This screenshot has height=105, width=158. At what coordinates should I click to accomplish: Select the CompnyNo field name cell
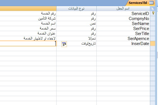(x=123, y=19)
